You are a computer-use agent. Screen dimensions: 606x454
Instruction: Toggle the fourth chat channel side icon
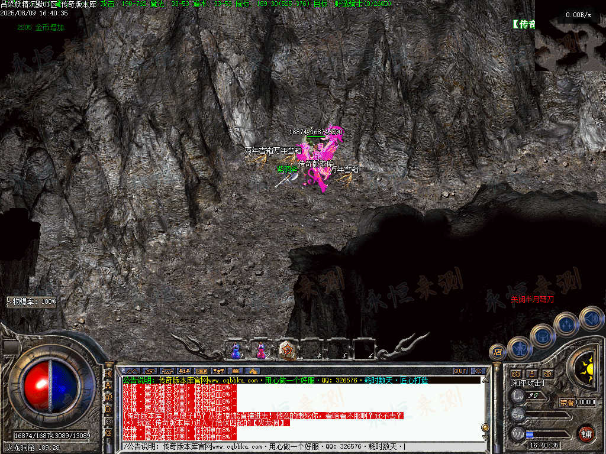[109, 409]
